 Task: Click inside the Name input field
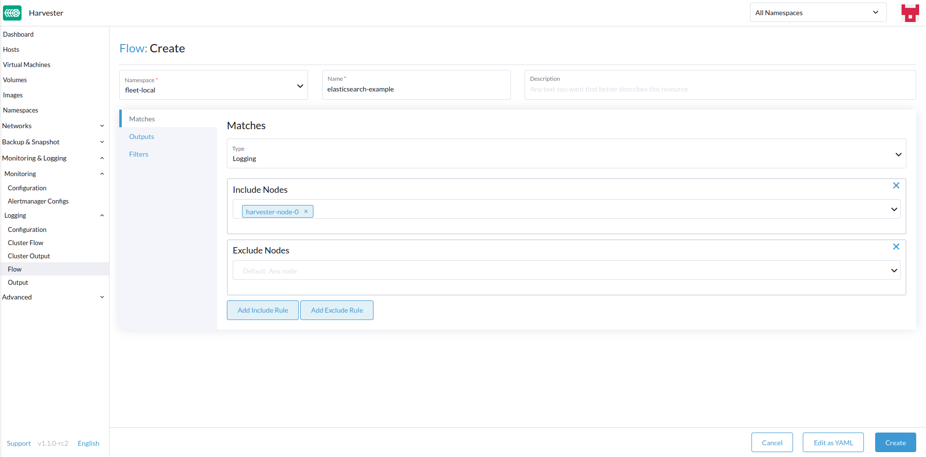coord(416,89)
